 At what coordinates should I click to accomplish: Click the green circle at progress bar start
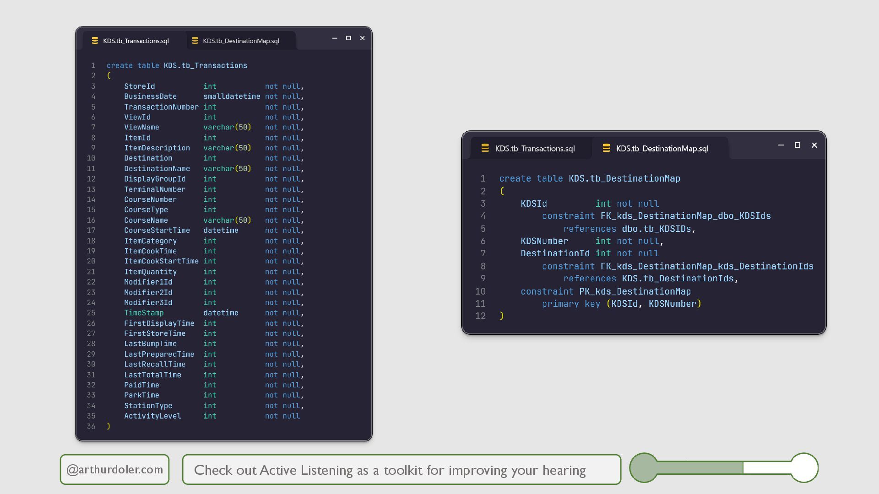click(x=644, y=467)
